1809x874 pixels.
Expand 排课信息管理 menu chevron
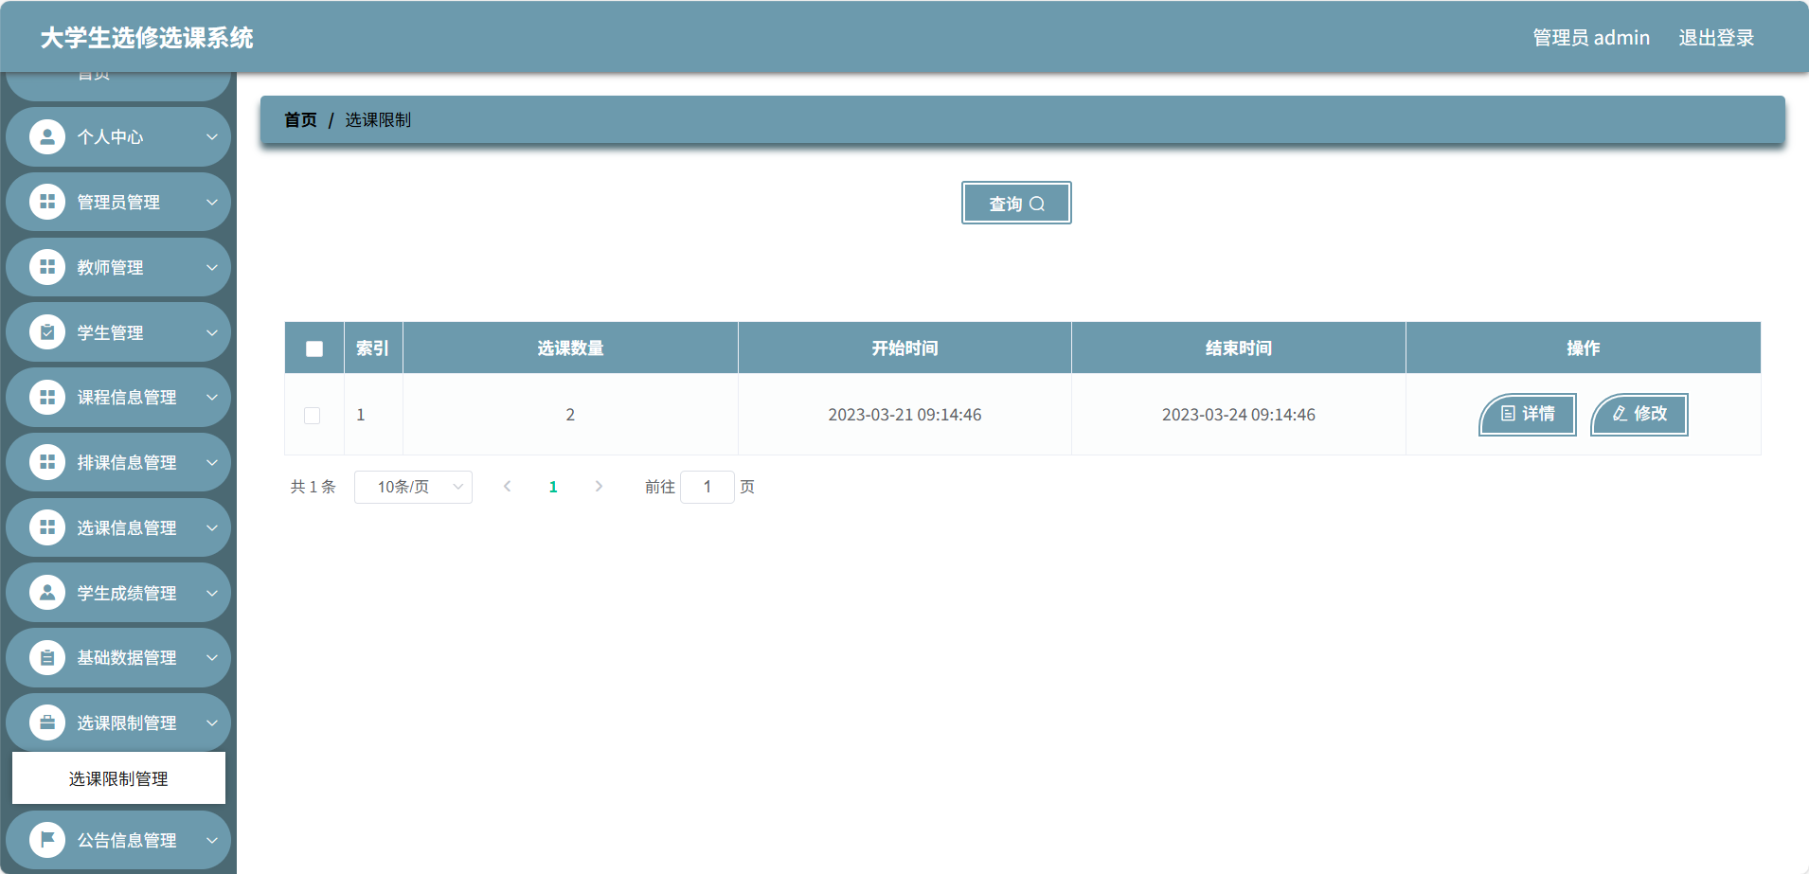pos(212,462)
